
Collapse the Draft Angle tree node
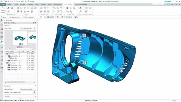click(x=6, y=63)
